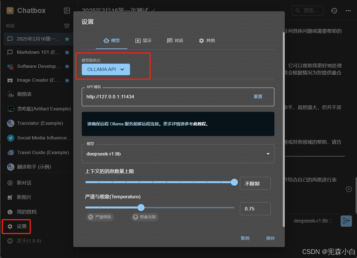The width and height of the screenshot is (357, 258).
Task: Unstar the Software Development conversation
Action: (x=67, y=66)
